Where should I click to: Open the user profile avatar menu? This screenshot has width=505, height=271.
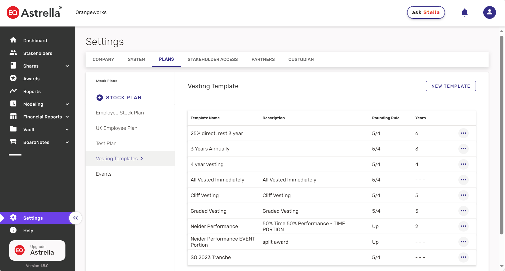[489, 12]
